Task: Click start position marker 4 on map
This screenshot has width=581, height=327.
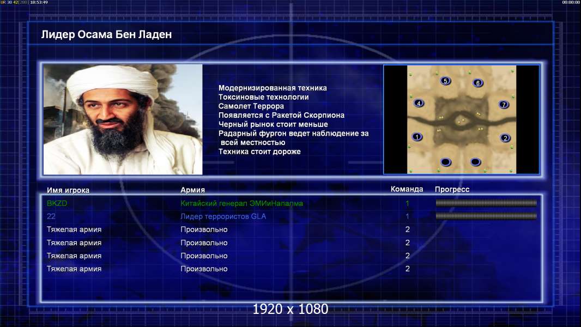Action: [x=419, y=104]
